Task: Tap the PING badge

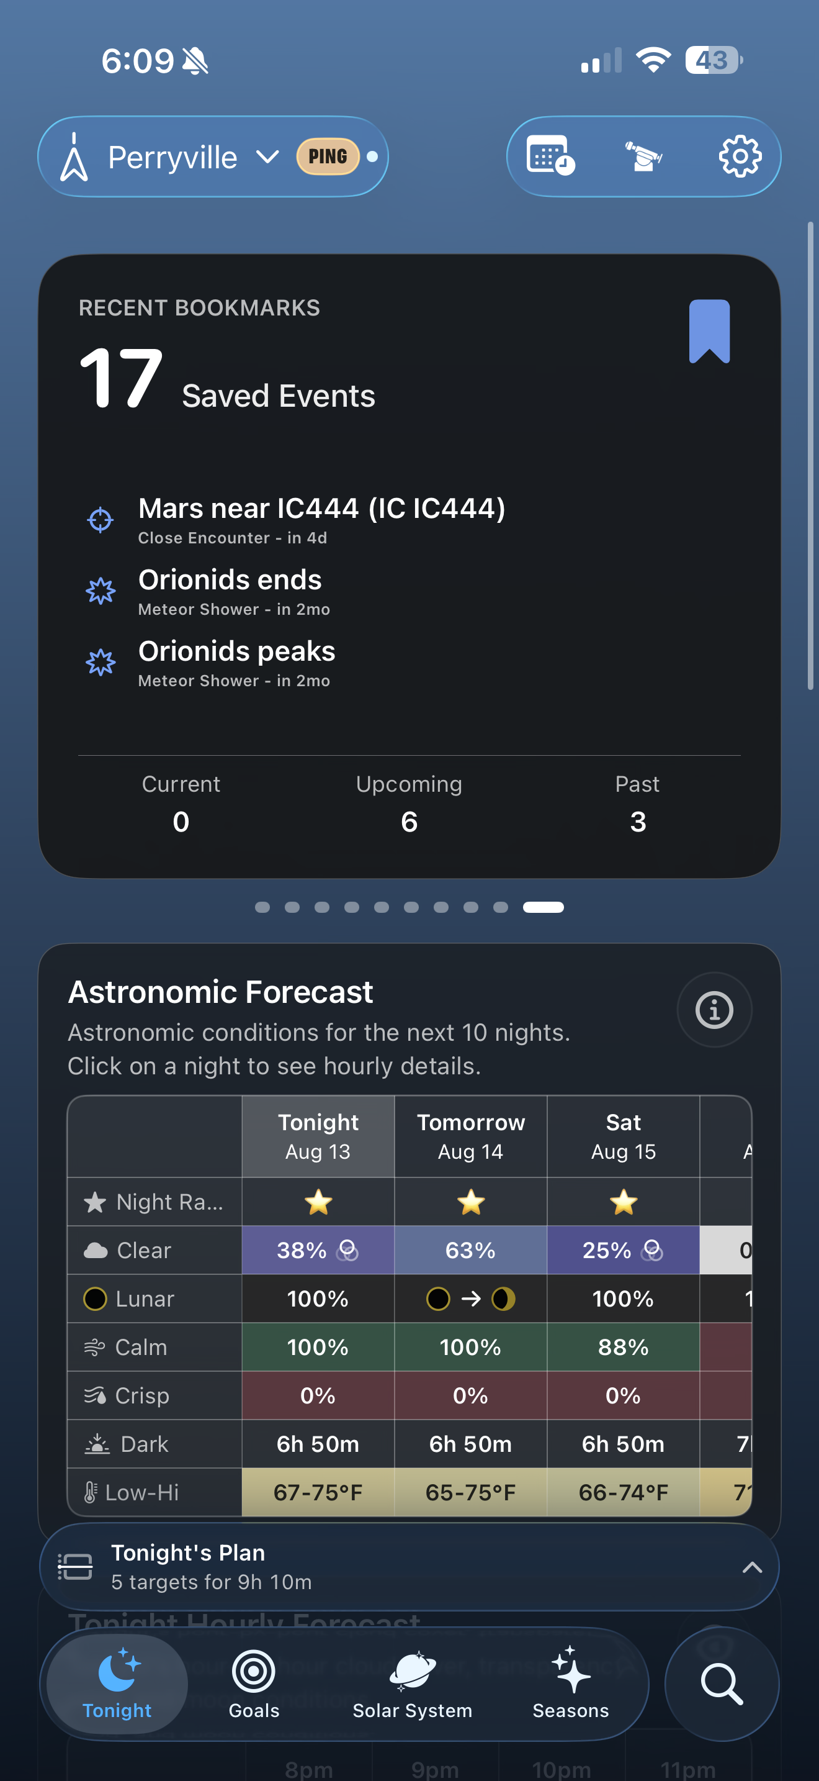Action: [328, 156]
